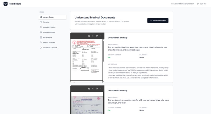Save to Drive in prescription note viewer
The height and width of the screenshot is (114, 211).
89,89
